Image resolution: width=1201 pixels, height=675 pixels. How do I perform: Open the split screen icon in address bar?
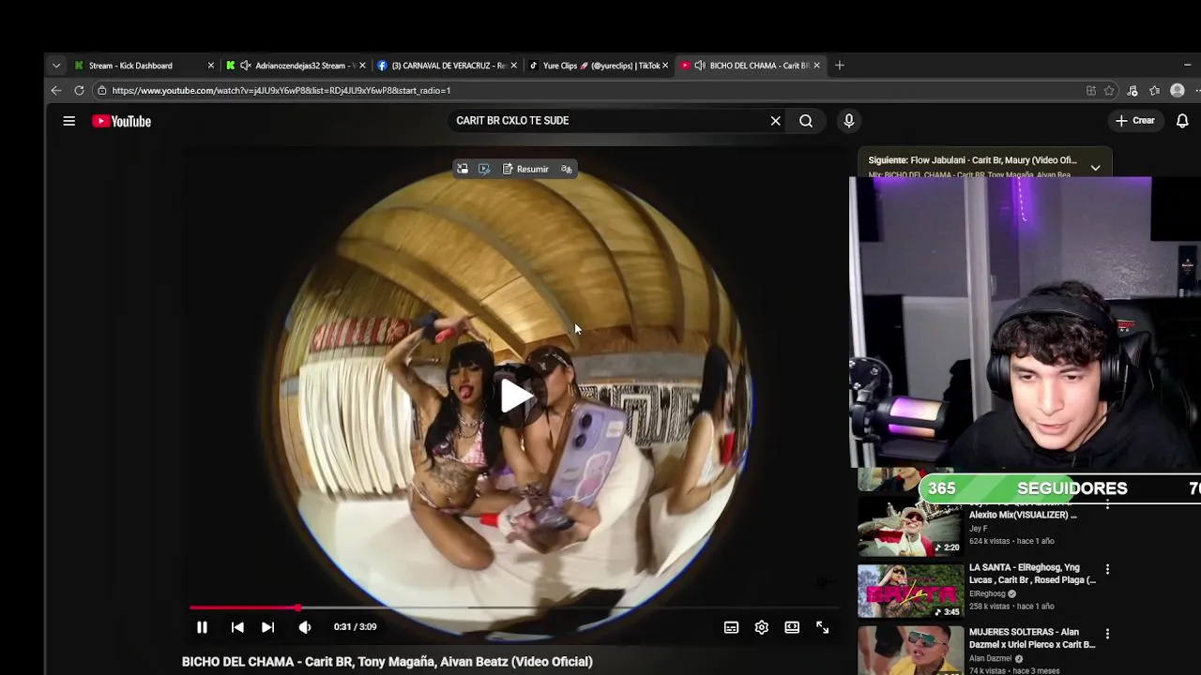tap(1090, 91)
